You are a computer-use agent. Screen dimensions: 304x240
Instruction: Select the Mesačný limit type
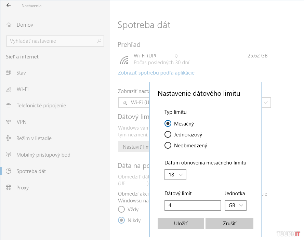[168, 124]
